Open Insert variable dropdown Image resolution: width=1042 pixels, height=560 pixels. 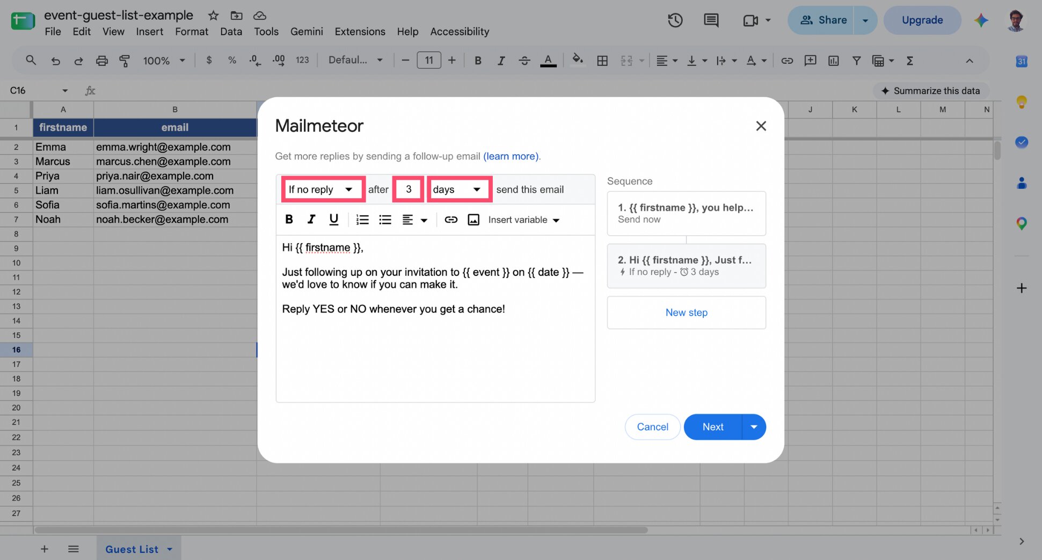coord(524,220)
